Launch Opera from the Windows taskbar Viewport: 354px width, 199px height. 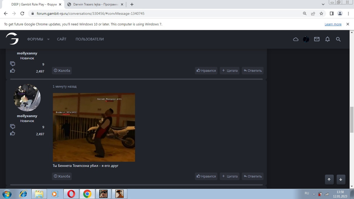(x=71, y=194)
